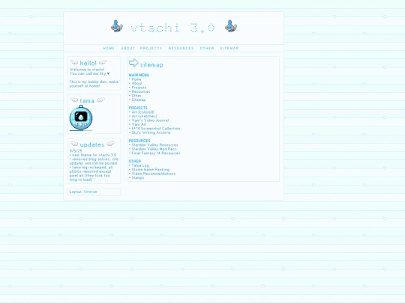Click the Tamagotchi pet image under tama

[x=81, y=117]
